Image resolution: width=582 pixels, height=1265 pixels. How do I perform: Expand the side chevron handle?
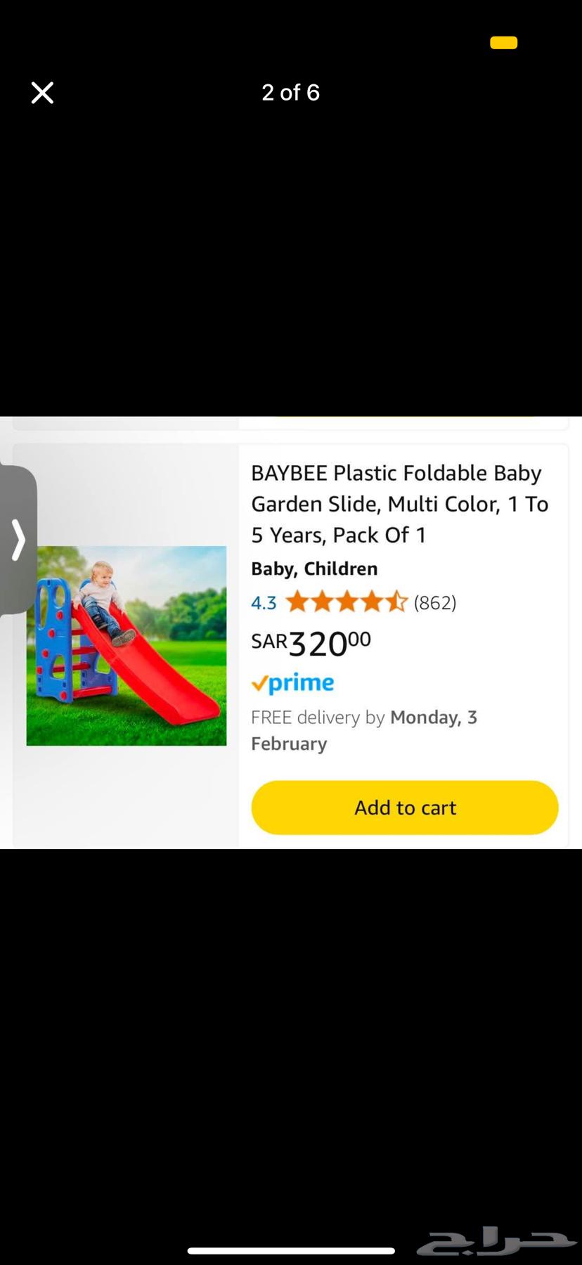pyautogui.click(x=18, y=540)
